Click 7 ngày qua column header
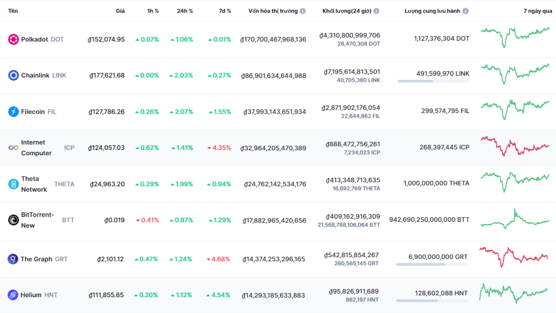Image resolution: width=556 pixels, height=313 pixels. pyautogui.click(x=538, y=11)
